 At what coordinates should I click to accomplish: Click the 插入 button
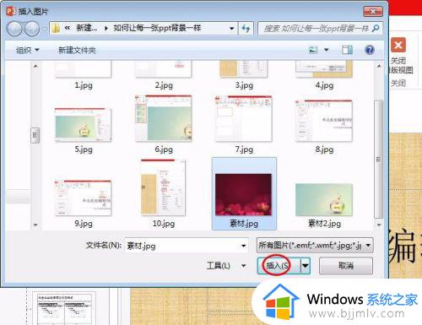(279, 265)
